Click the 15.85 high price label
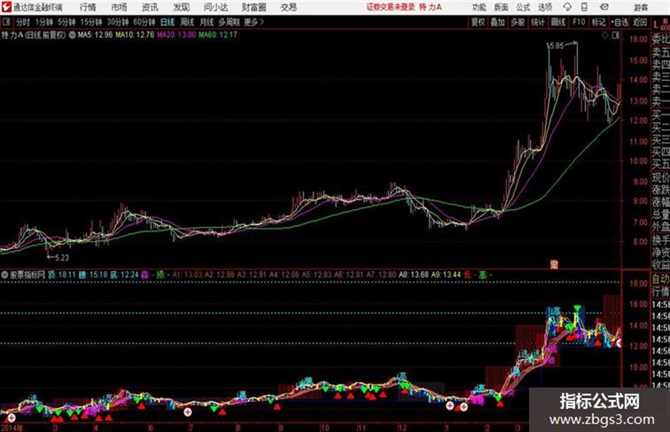The height and width of the screenshot is (432, 670). pos(555,45)
